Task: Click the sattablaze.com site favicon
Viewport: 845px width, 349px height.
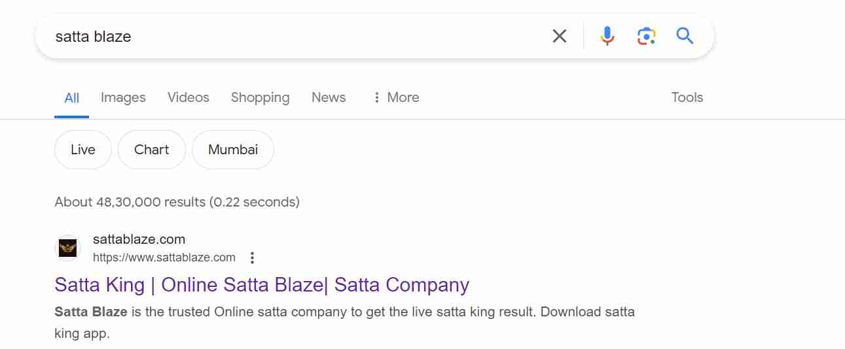Action: [67, 248]
